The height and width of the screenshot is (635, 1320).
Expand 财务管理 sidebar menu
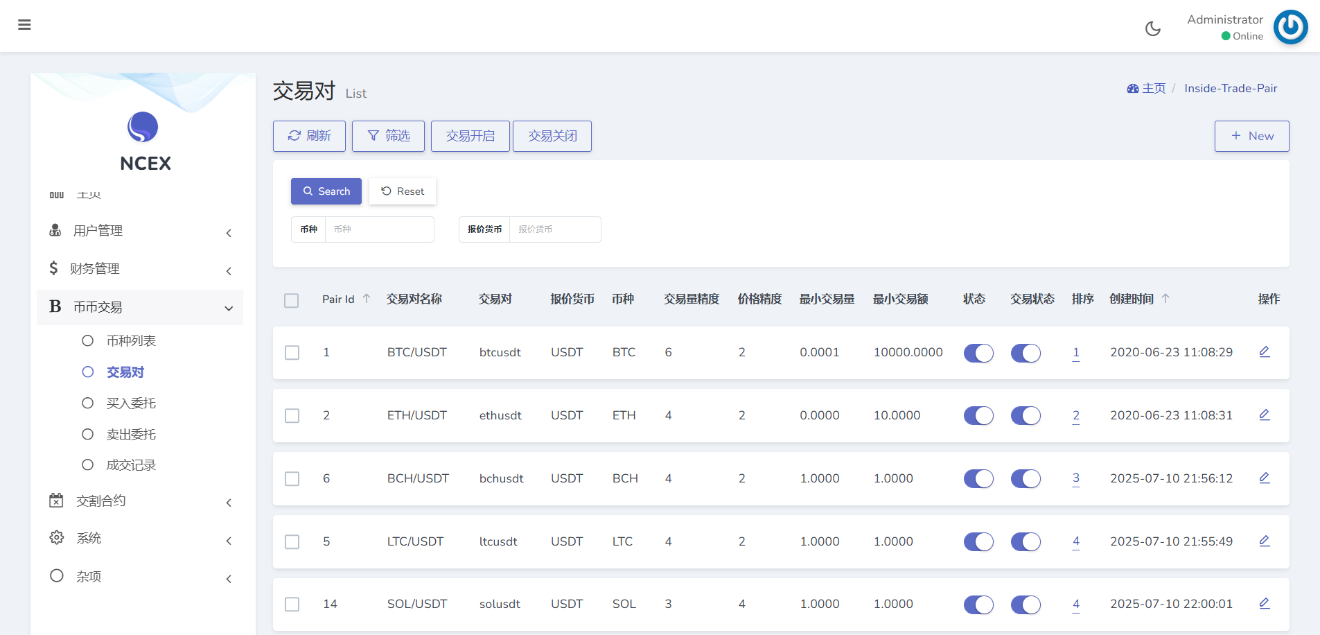142,269
